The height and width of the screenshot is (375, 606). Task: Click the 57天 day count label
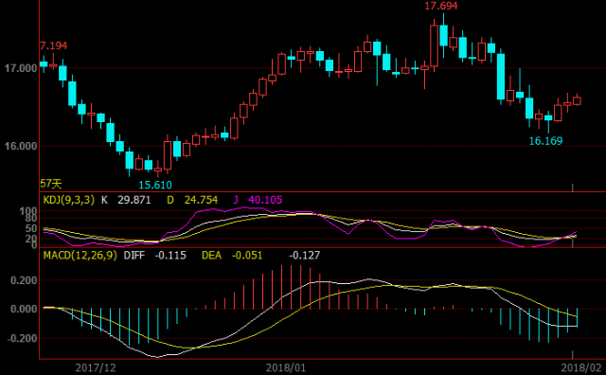[x=51, y=184]
